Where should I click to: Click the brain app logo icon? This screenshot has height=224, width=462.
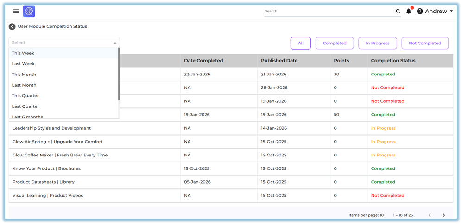29,11
